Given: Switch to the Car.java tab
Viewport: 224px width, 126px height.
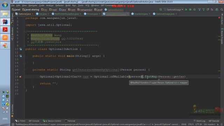Looking at the screenshot, I should coord(41,14).
